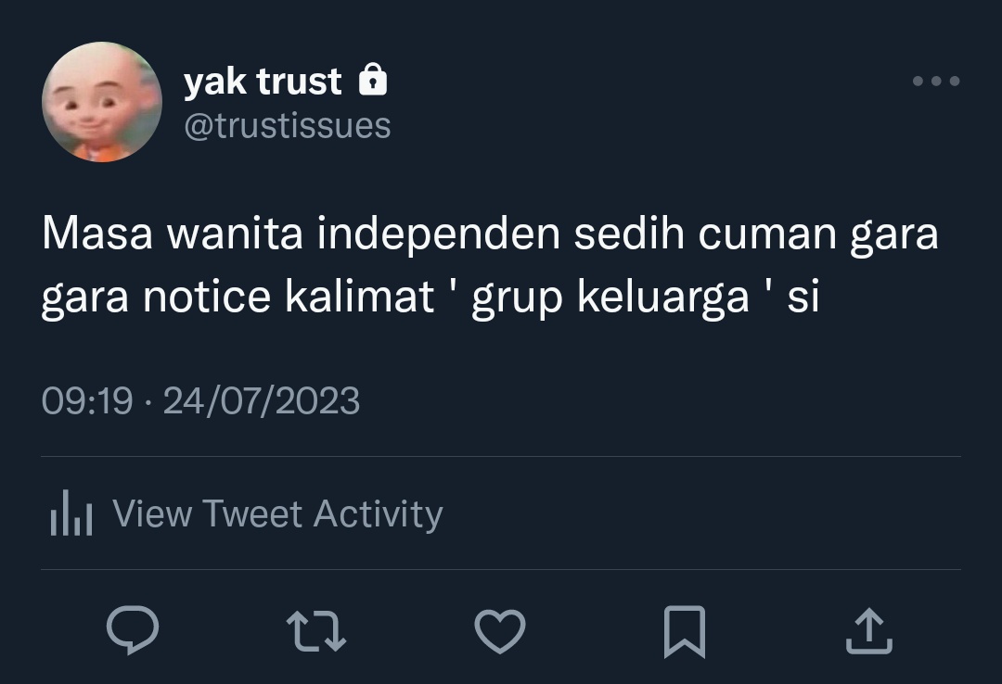
Task: Open the profile picture of yak trust
Action: coord(102,102)
